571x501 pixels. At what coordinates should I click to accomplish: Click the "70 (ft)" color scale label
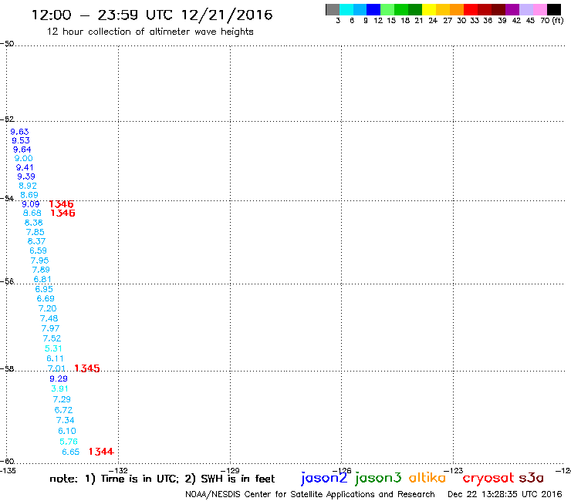pyautogui.click(x=552, y=21)
